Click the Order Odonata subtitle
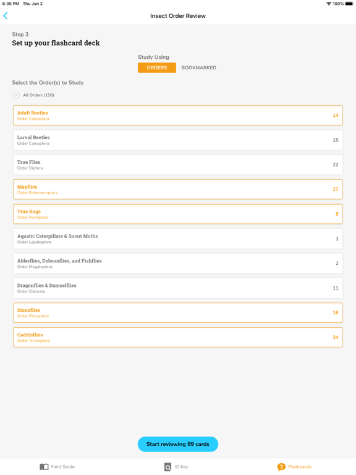This screenshot has width=356, height=475. pyautogui.click(x=31, y=291)
